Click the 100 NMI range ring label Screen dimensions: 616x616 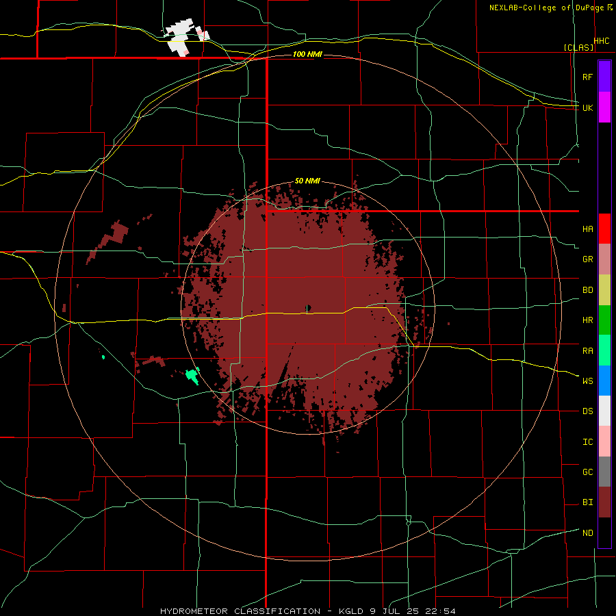coord(307,54)
